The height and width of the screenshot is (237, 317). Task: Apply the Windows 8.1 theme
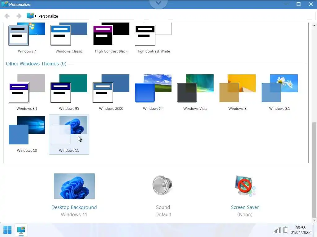(x=280, y=93)
